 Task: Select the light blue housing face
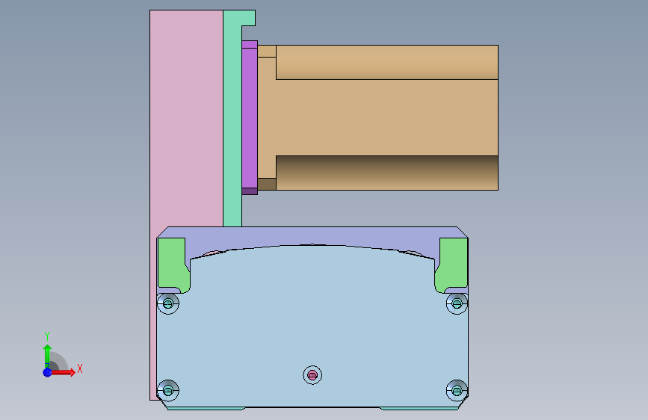[x=312, y=327]
